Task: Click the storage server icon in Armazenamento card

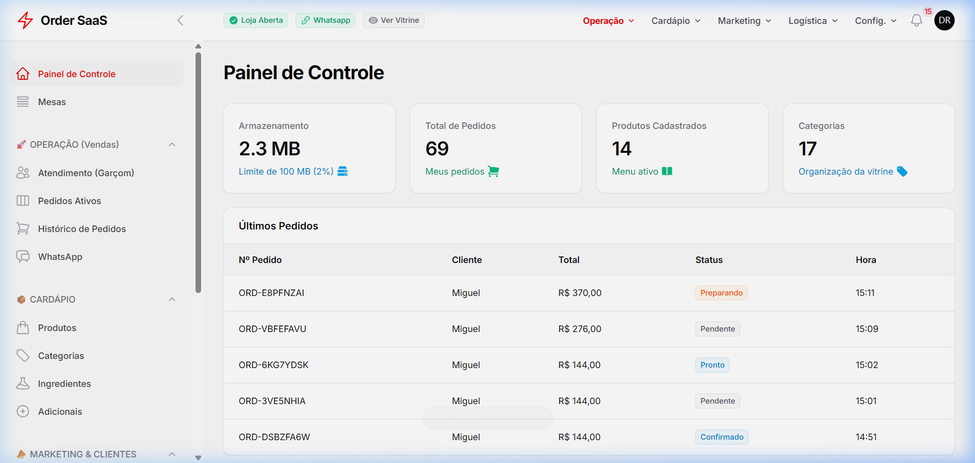Action: (x=343, y=171)
